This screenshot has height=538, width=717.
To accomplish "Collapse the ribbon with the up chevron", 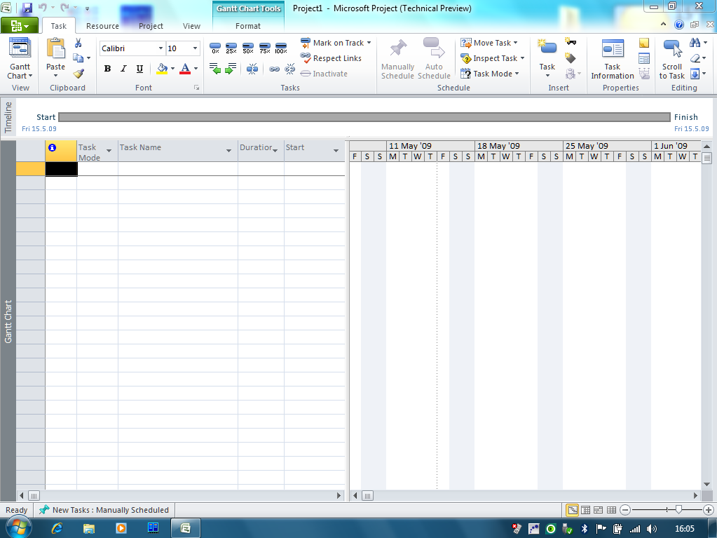I will click(x=663, y=25).
